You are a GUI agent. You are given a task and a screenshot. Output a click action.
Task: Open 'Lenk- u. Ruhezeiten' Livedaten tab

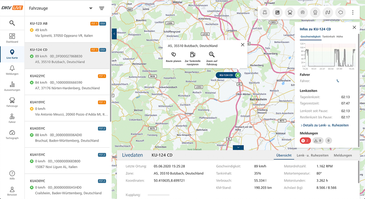[x=312, y=155]
